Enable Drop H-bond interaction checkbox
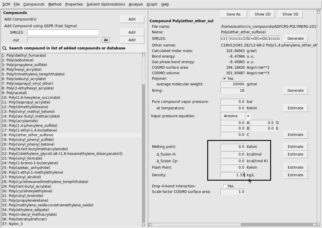Screen dimensions: 322x228 (x=225, y=186)
